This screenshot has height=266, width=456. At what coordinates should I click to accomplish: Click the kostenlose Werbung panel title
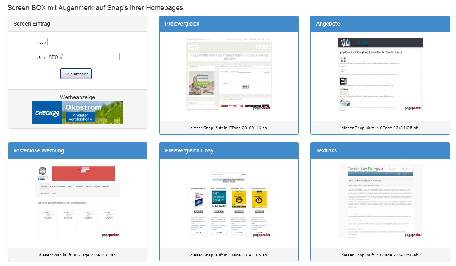(38, 150)
